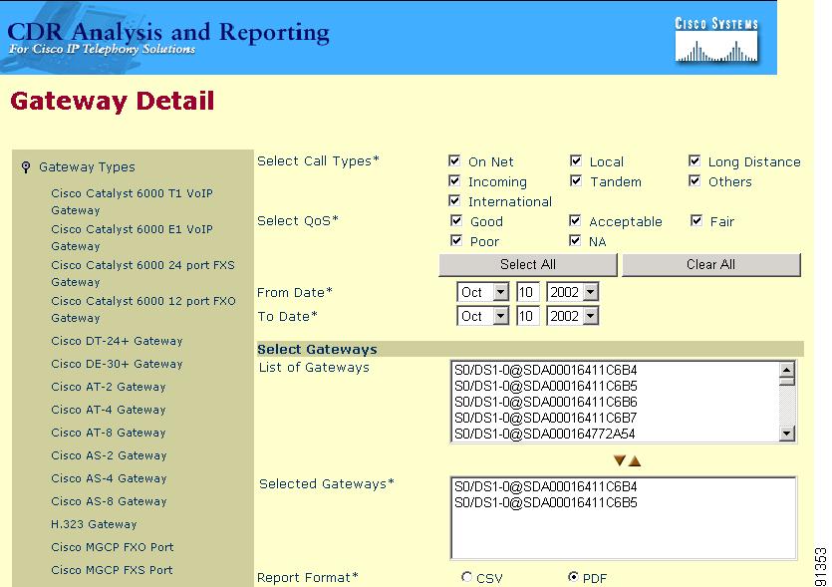Click the Clear All button
This screenshot has width=832, height=587.
[711, 264]
